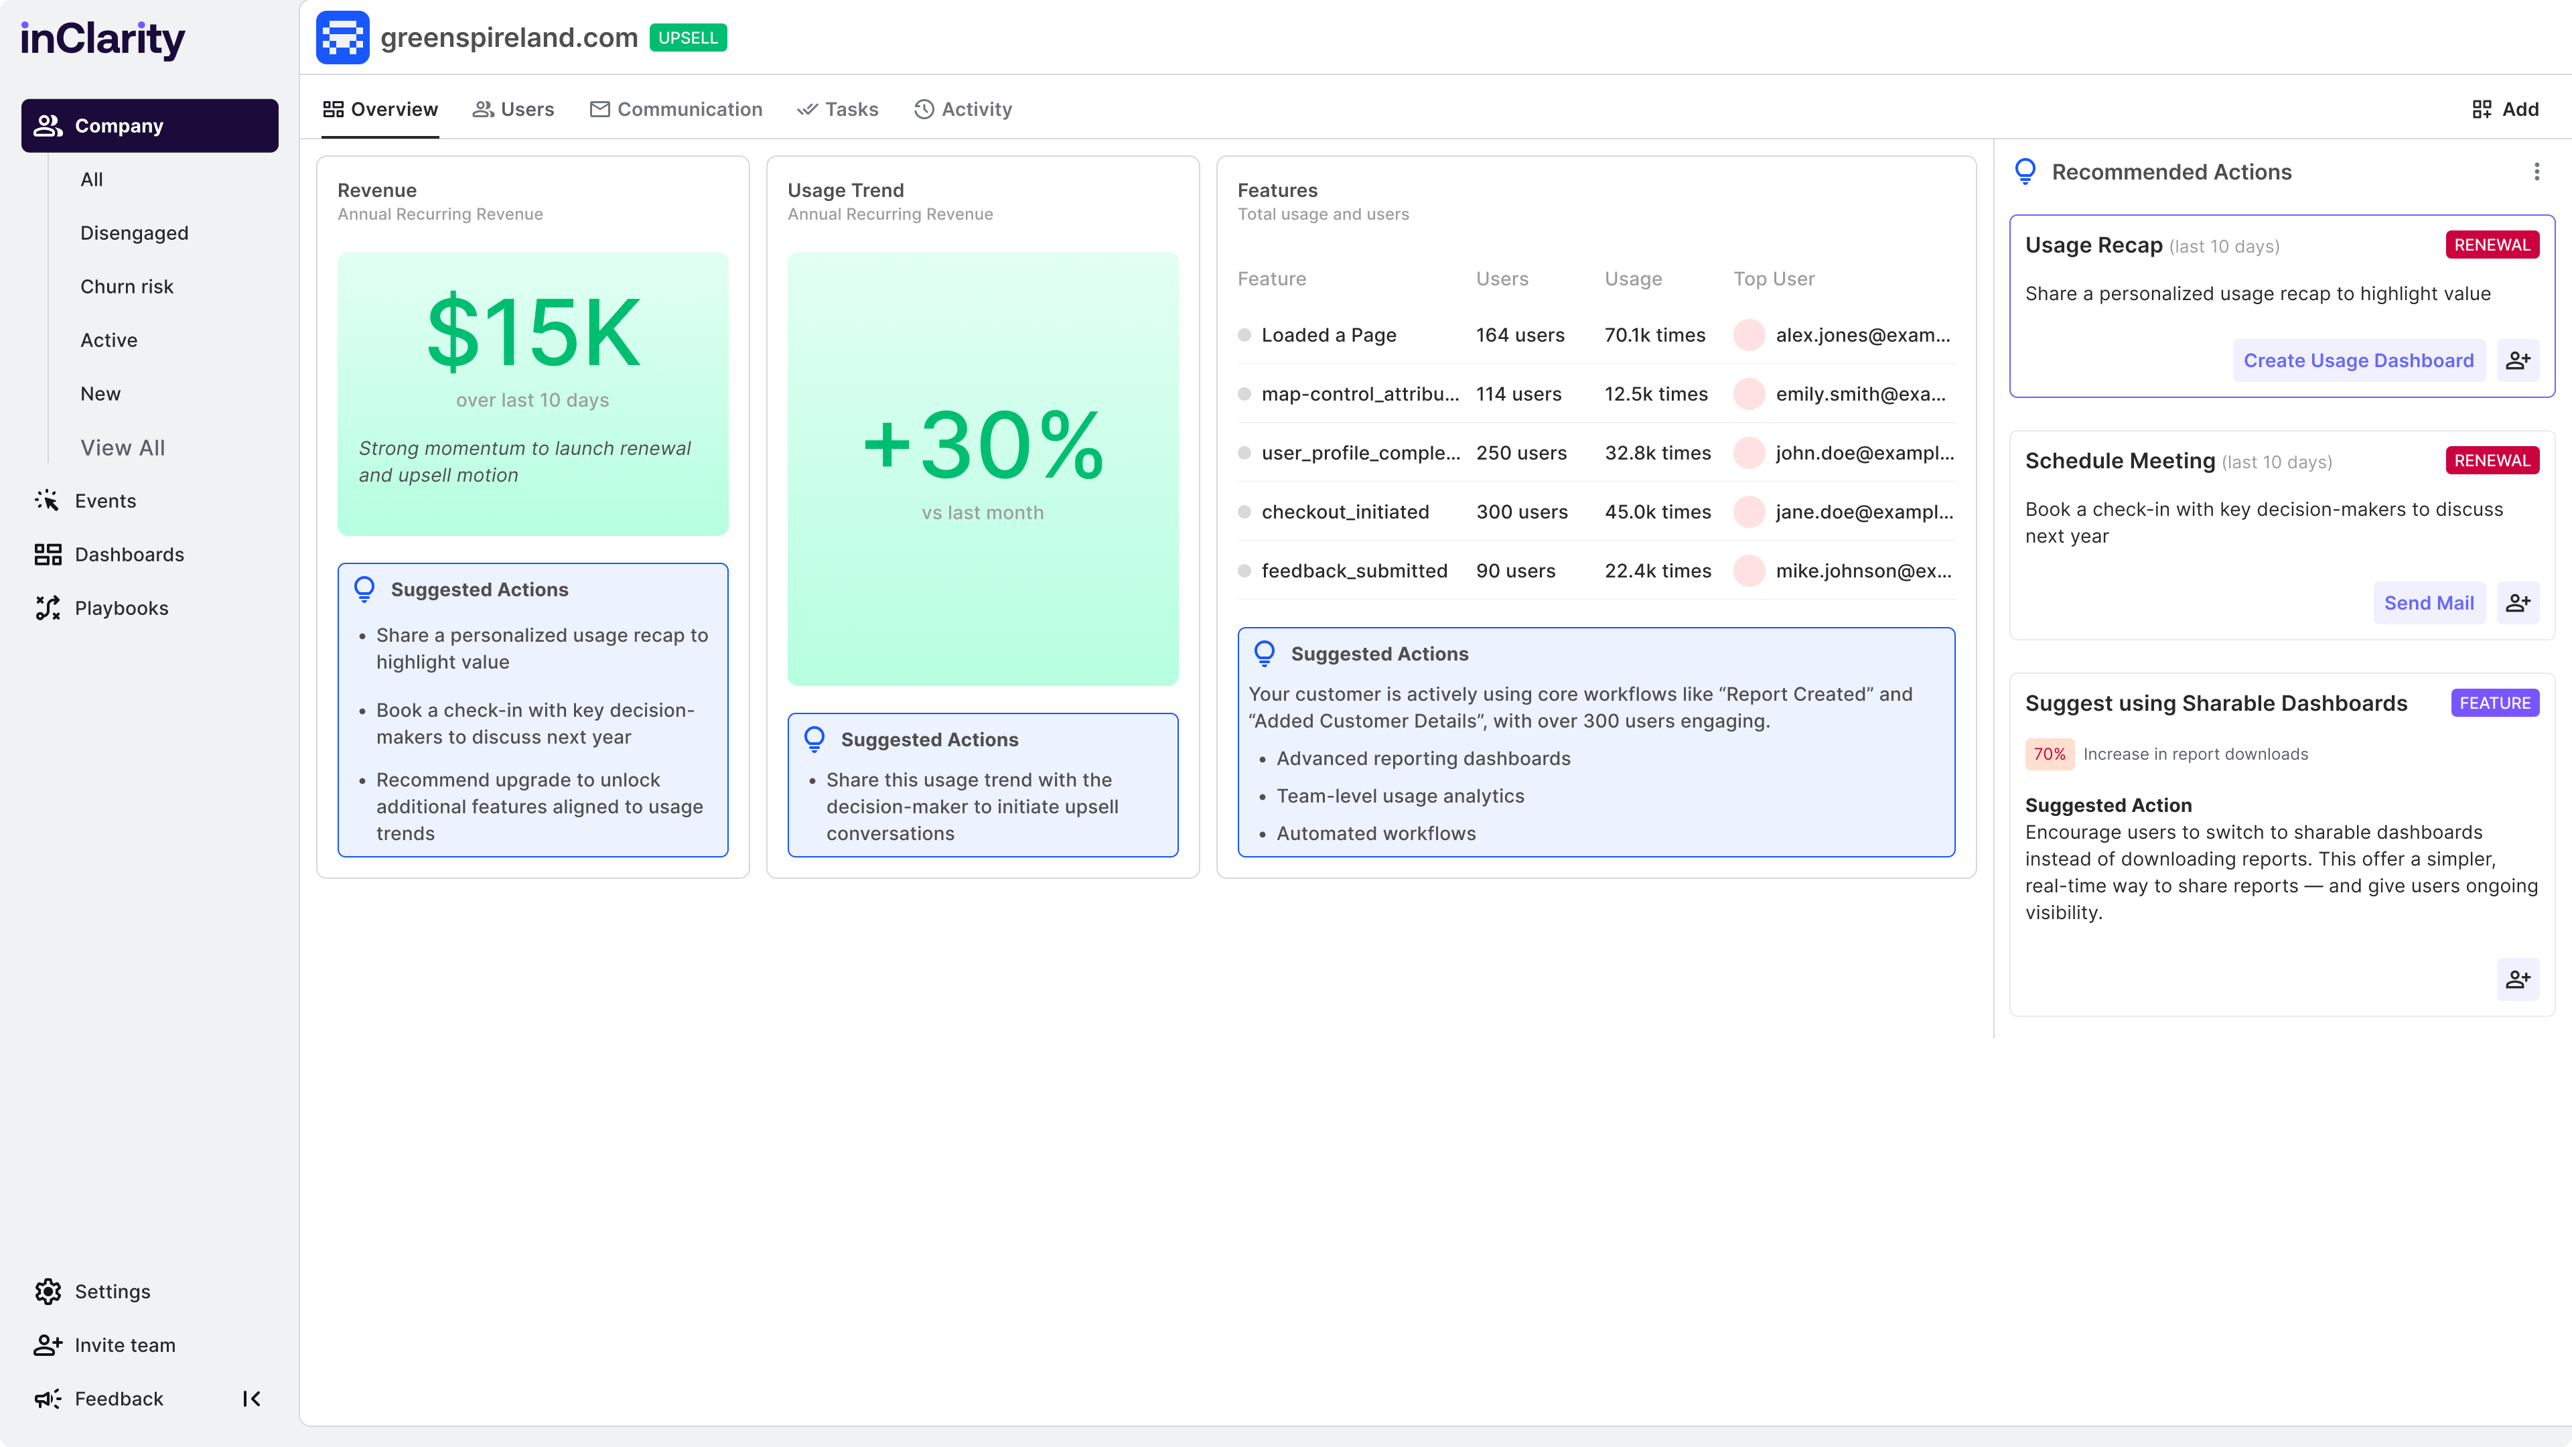Click Create Usage Dashboard button
The image size is (2572, 1447).
(x=2358, y=360)
